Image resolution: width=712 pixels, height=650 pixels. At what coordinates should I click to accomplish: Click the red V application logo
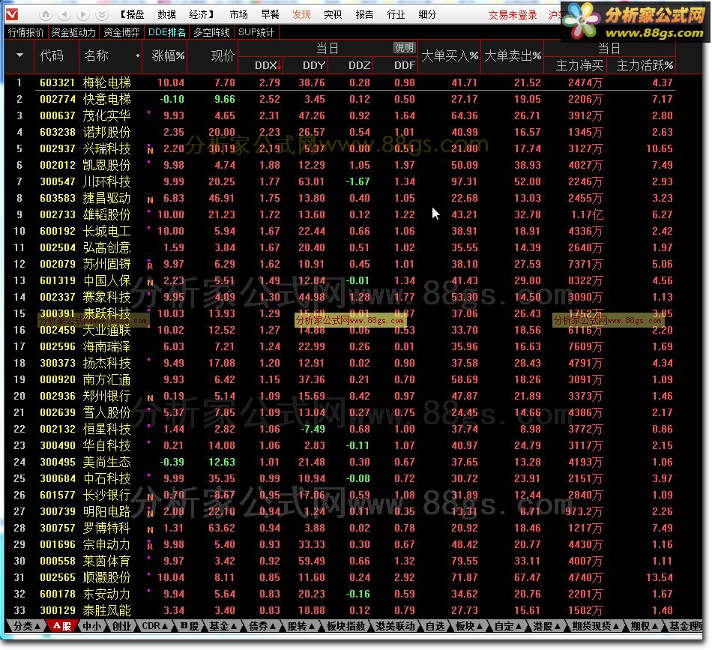click(x=12, y=14)
